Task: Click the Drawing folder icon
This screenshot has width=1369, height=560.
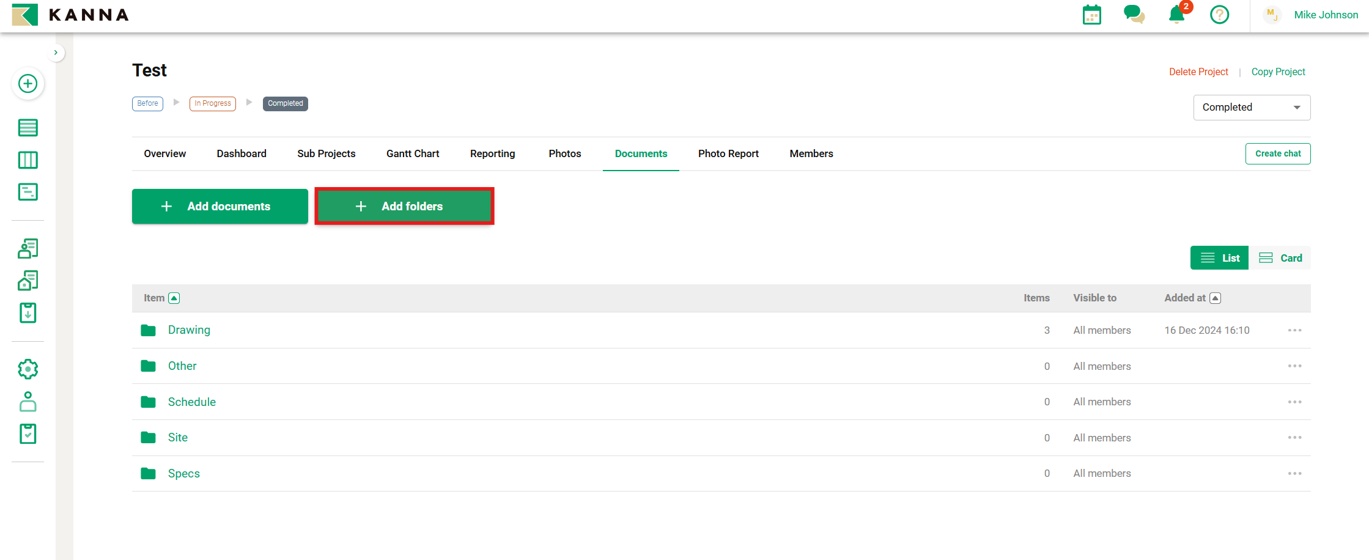Action: point(148,331)
